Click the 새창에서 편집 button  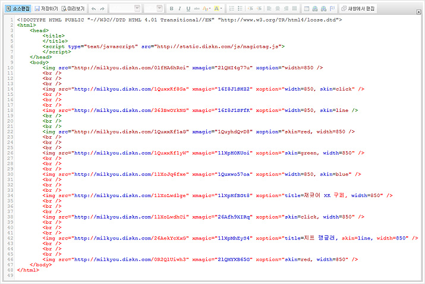pyautogui.click(x=358, y=9)
